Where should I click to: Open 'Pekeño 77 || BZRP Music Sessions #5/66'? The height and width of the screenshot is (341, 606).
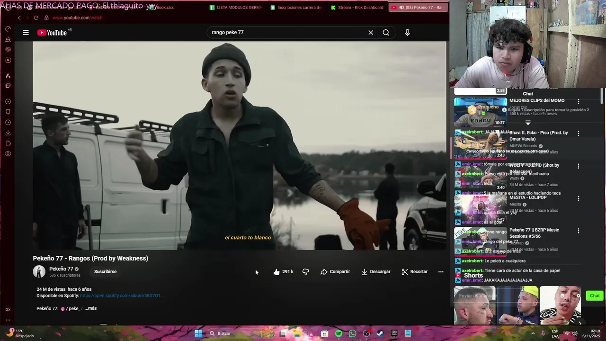534,233
